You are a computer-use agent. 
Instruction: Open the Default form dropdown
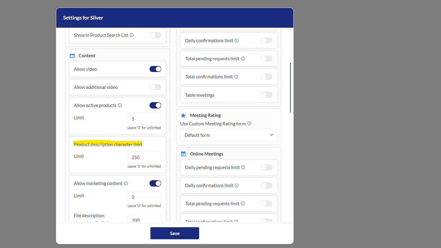pos(229,135)
